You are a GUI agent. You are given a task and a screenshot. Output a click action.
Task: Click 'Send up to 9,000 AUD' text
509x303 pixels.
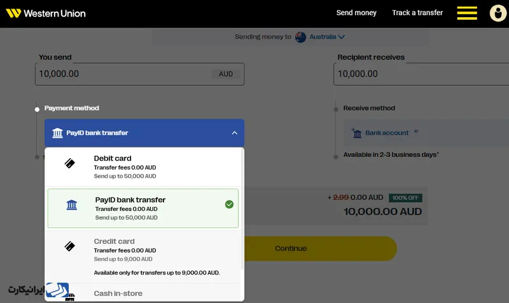pyautogui.click(x=123, y=259)
